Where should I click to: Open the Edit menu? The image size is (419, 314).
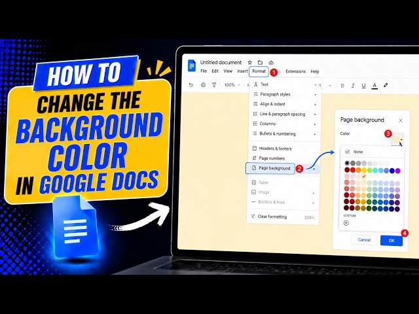[215, 71]
